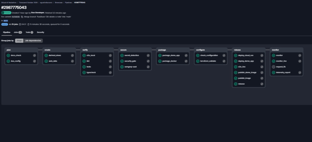Retry the publish_image job
Image resolution: width=312 pixels, height=142 pixels.
262,78
